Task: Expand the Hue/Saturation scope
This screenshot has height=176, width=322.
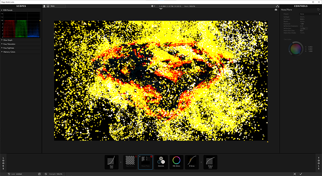Action: coord(2,44)
